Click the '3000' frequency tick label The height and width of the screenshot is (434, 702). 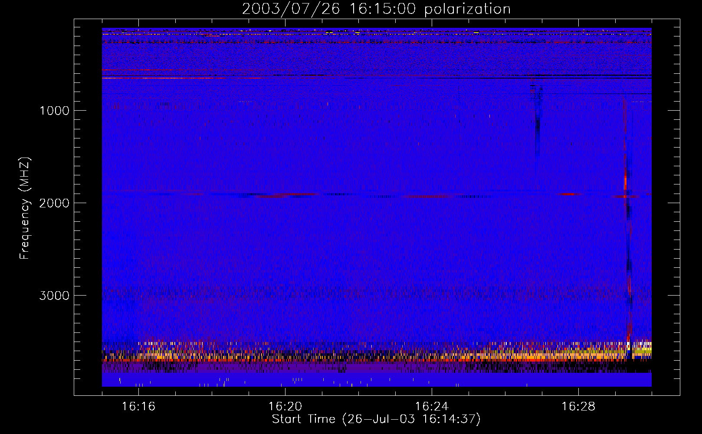(54, 296)
